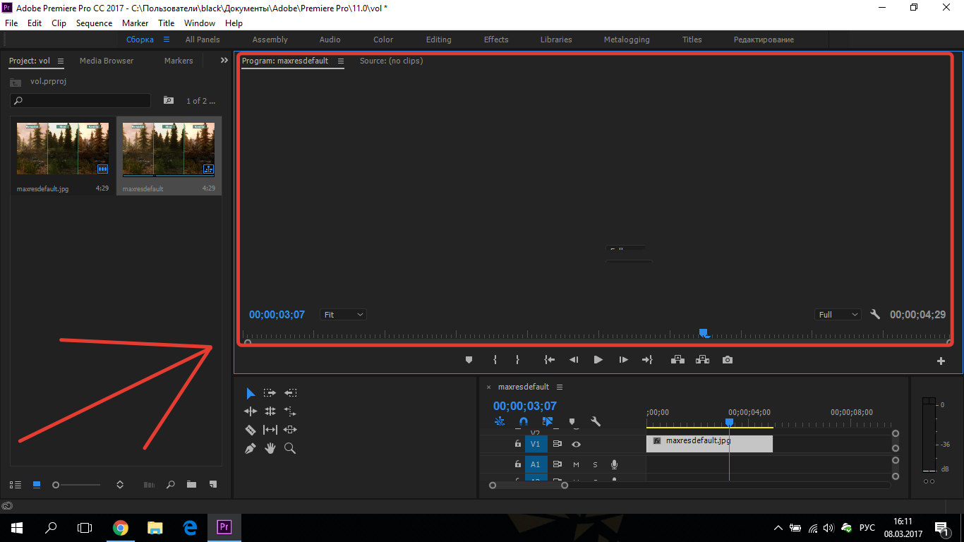Click Add Marker in Program monitor
964x542 pixels.
click(x=469, y=360)
